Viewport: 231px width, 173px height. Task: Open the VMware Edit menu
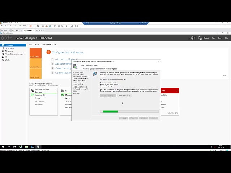(7, 26)
